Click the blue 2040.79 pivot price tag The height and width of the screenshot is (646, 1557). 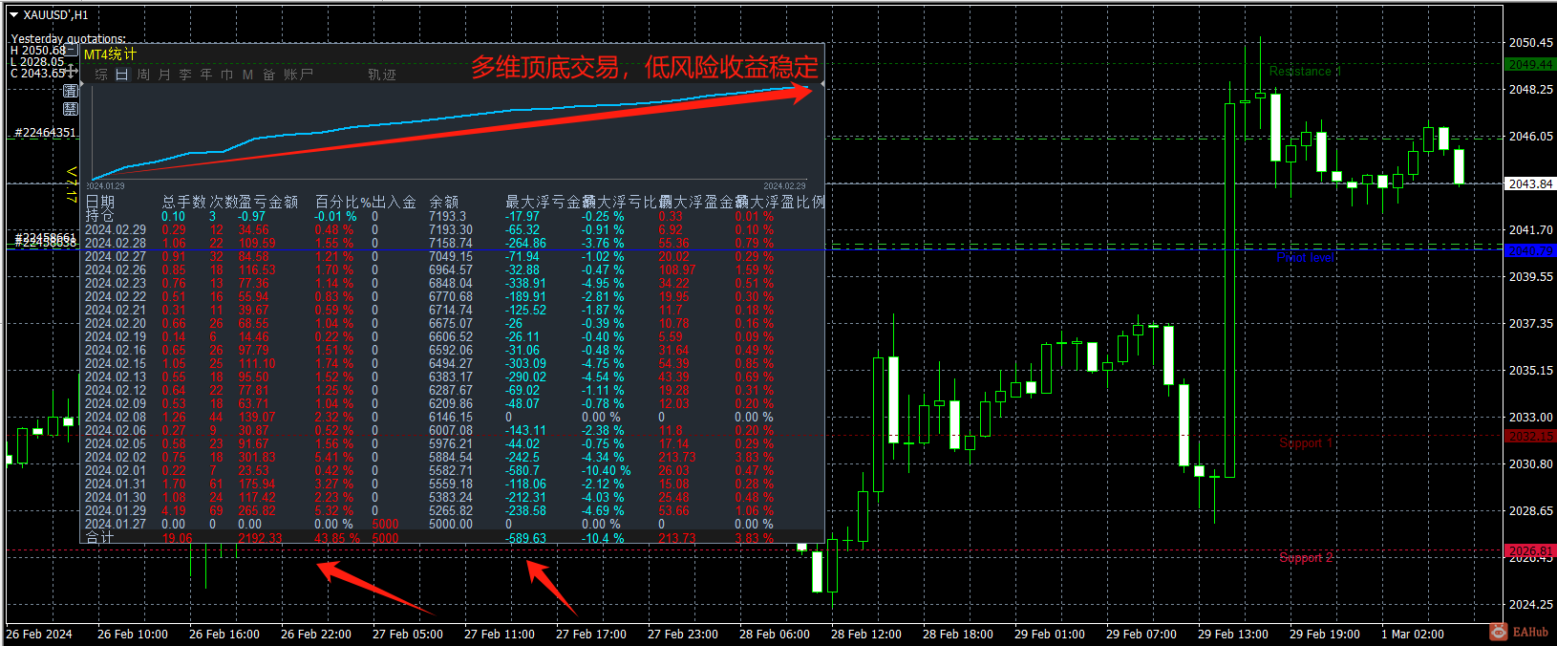pos(1530,251)
